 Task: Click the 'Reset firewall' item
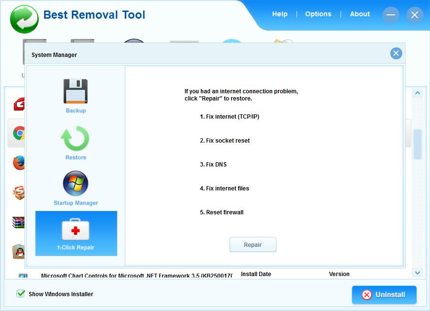pyautogui.click(x=221, y=212)
